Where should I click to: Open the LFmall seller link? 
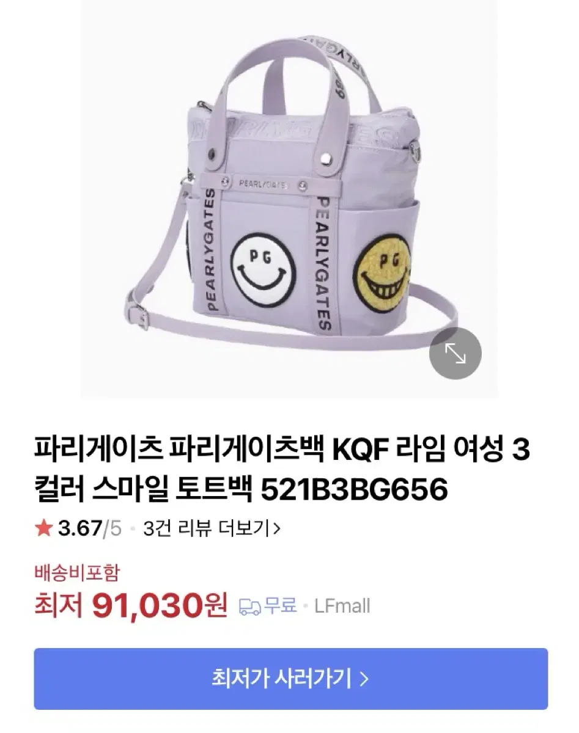342,607
